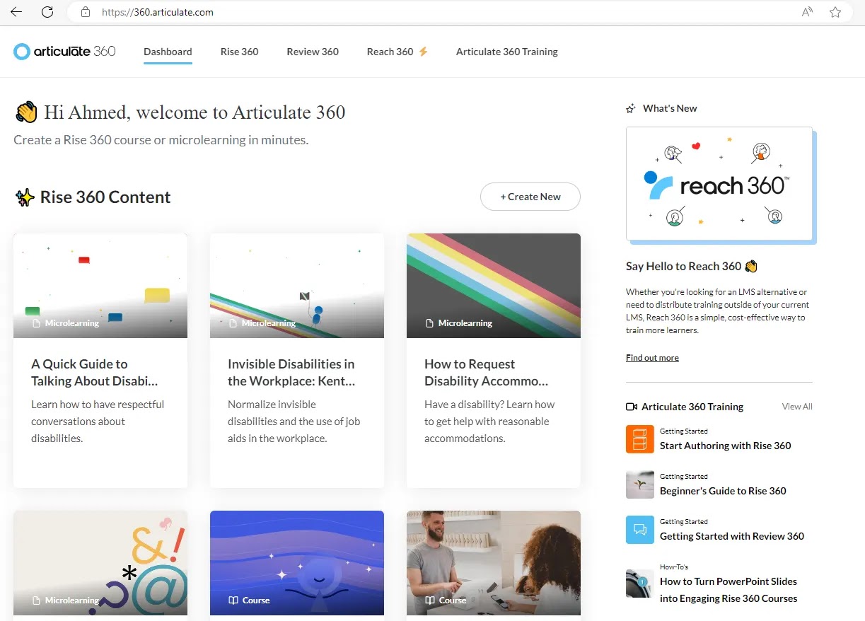
Task: Click the book icon on the Course card with people photo
Action: click(x=430, y=600)
